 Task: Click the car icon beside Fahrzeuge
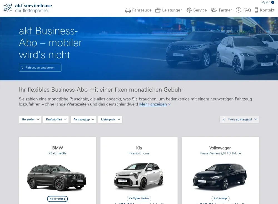click(x=128, y=10)
